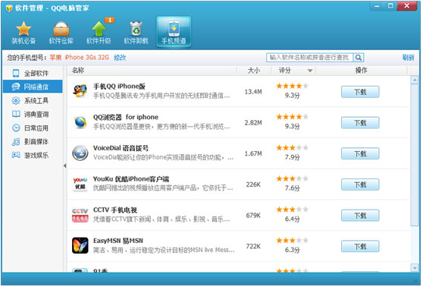Click the 手机QQ iPhone版 penguin icon

point(80,91)
